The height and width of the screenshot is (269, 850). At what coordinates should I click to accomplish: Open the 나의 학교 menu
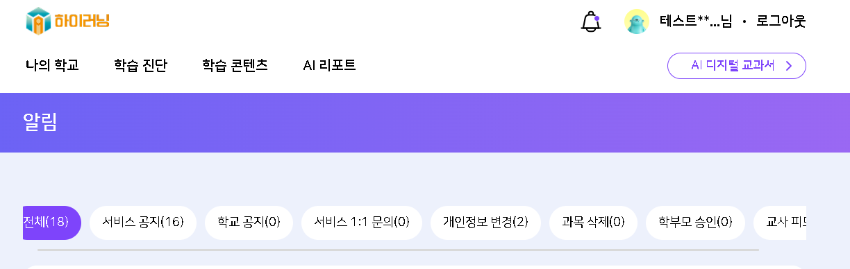pos(52,66)
